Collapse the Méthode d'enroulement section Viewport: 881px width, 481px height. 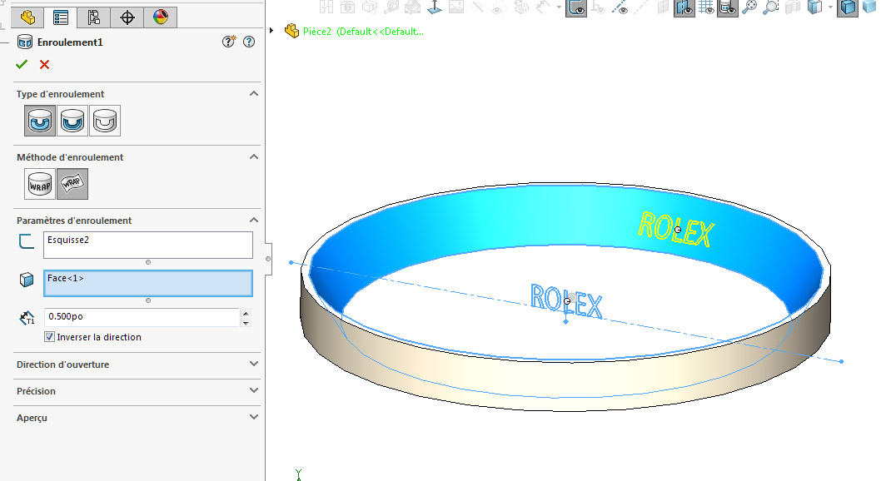point(254,157)
